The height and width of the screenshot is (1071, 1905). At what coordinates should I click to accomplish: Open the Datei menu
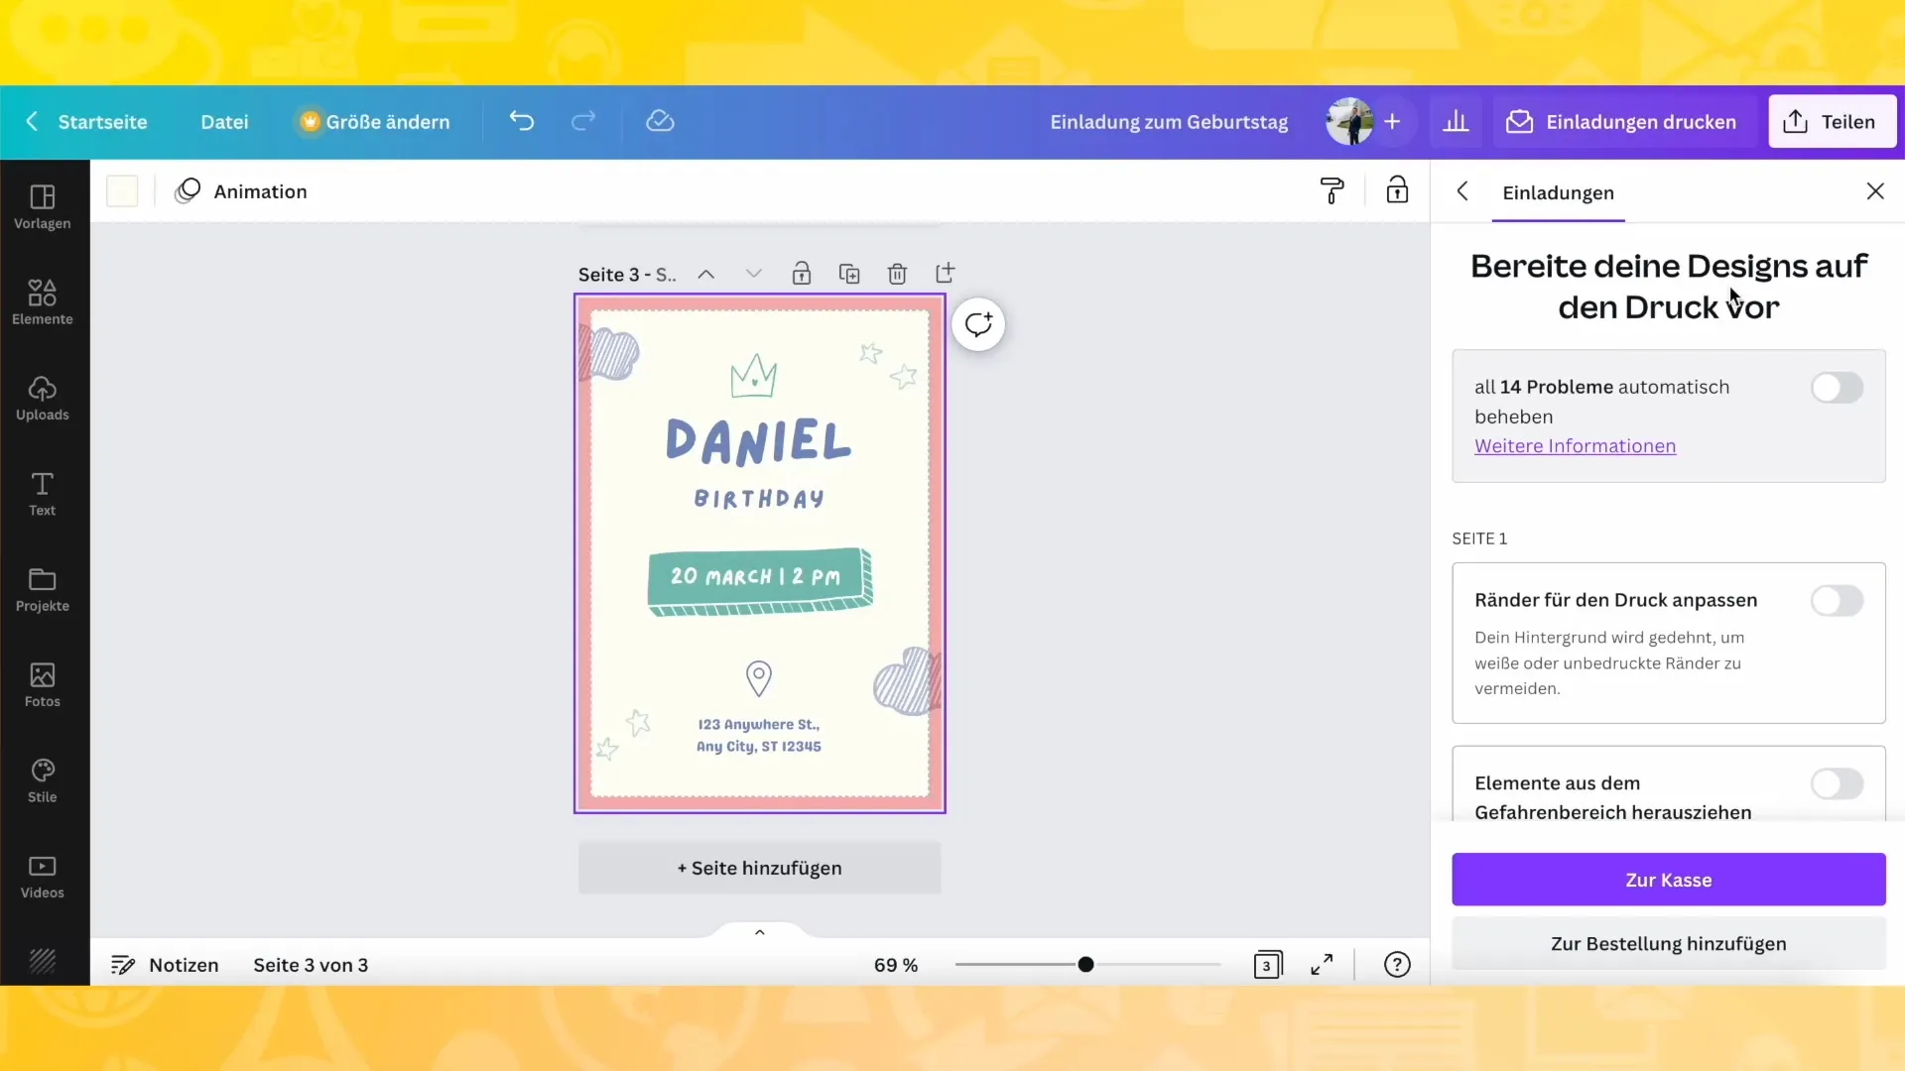(x=224, y=121)
